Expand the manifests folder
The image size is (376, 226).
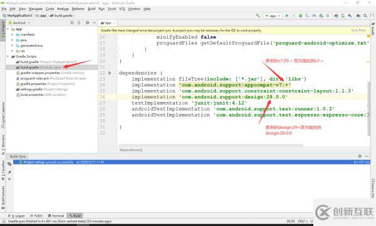click(x=13, y=34)
